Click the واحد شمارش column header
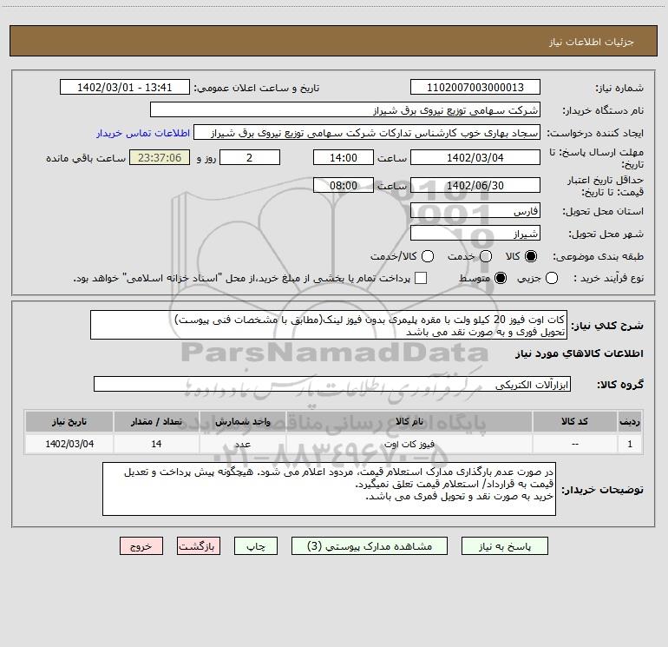The image size is (668, 647). click(x=242, y=421)
